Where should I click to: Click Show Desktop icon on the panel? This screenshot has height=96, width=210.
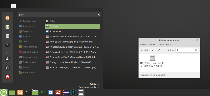click(12, 93)
